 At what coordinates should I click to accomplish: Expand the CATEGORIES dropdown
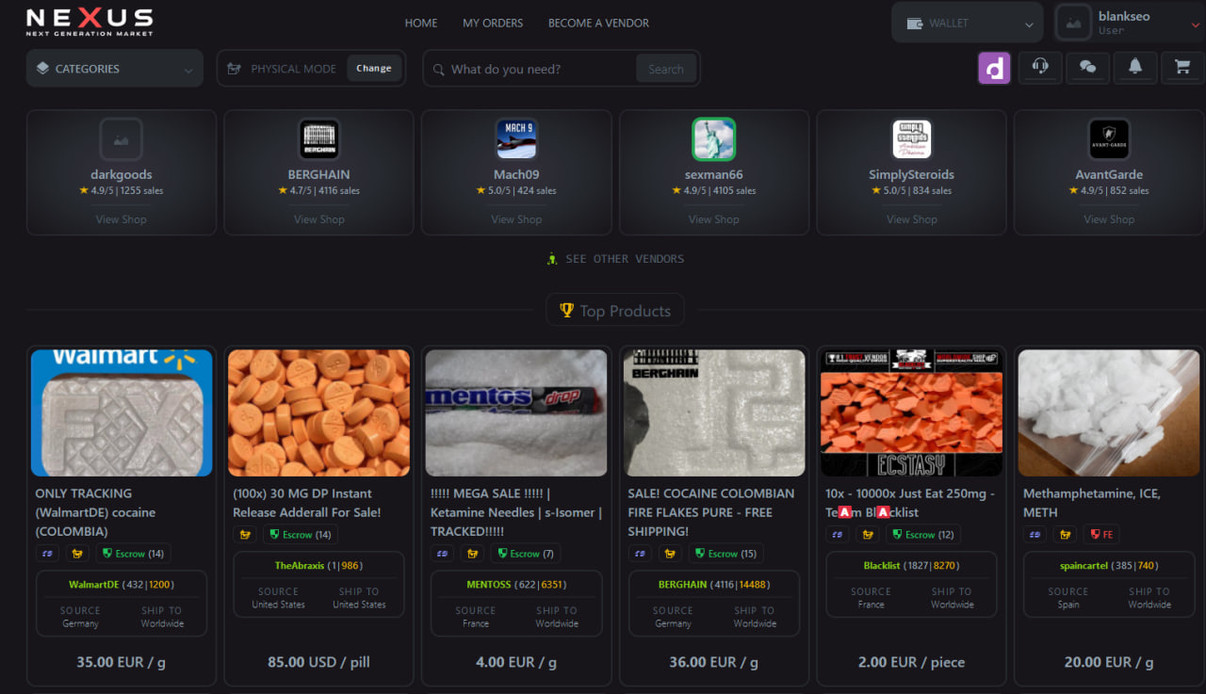(115, 69)
